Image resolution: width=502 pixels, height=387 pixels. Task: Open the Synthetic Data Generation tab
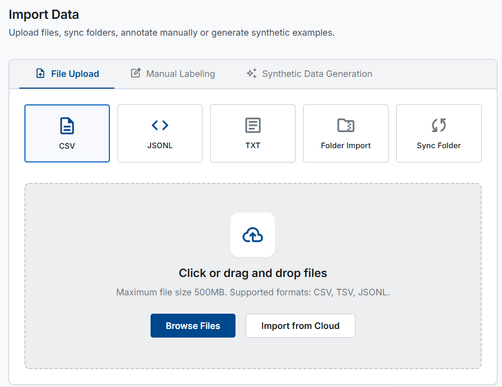[x=309, y=74]
